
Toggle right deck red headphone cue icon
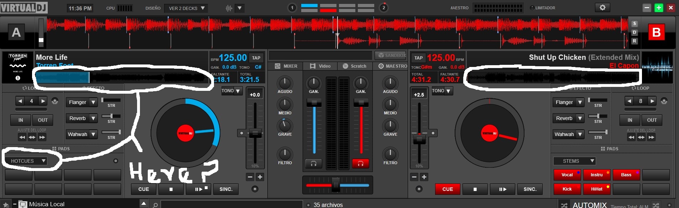coord(360,163)
